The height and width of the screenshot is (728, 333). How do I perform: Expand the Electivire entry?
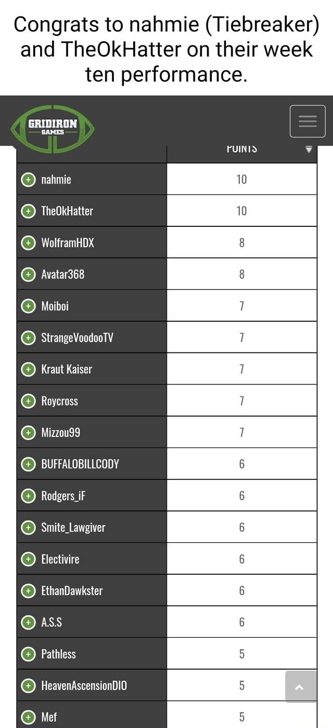(x=28, y=559)
